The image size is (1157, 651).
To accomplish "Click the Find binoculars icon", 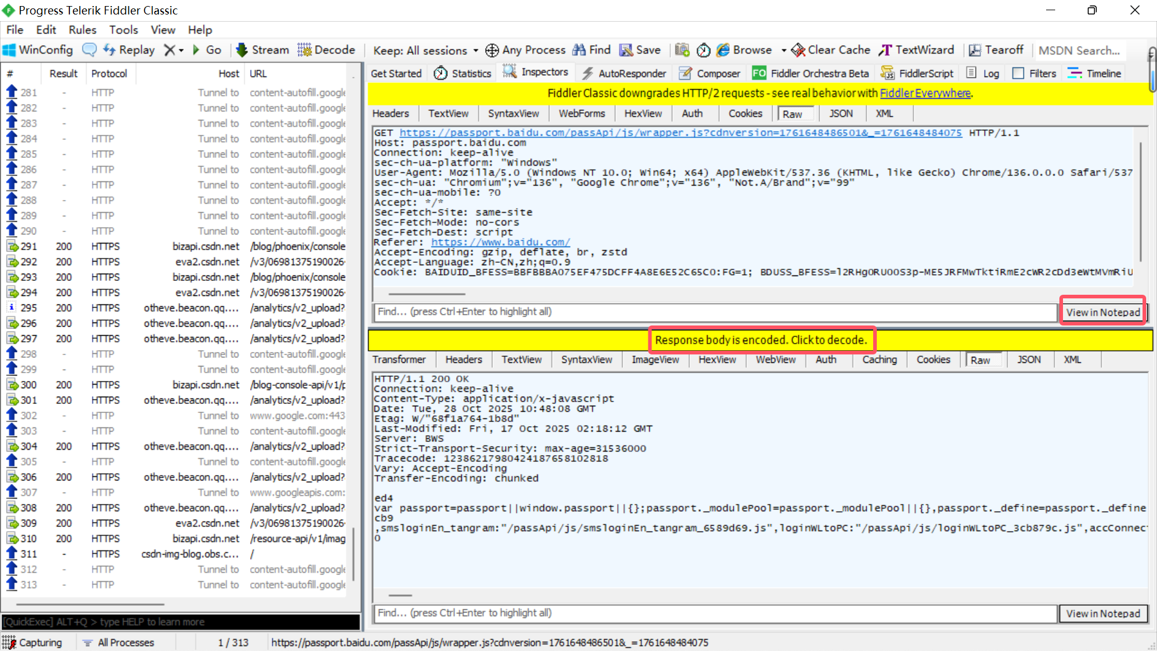I will [578, 50].
